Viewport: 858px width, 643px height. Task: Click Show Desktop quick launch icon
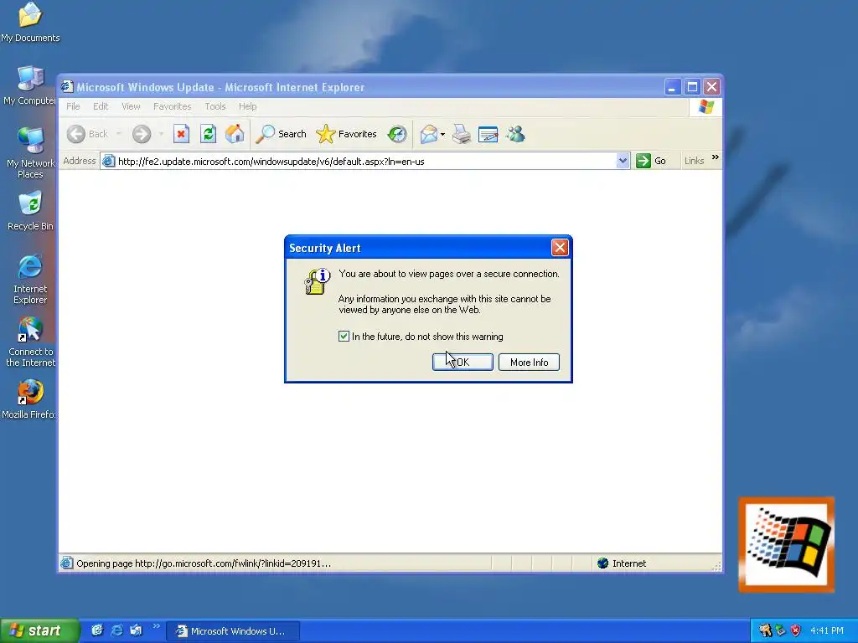pos(97,630)
